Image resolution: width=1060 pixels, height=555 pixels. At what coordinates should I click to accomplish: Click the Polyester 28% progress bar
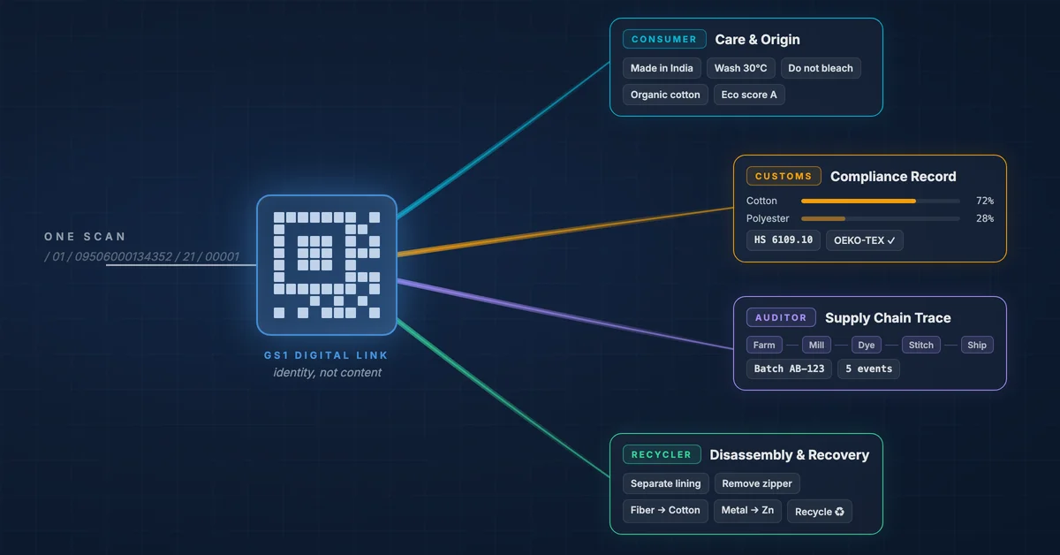[880, 218]
